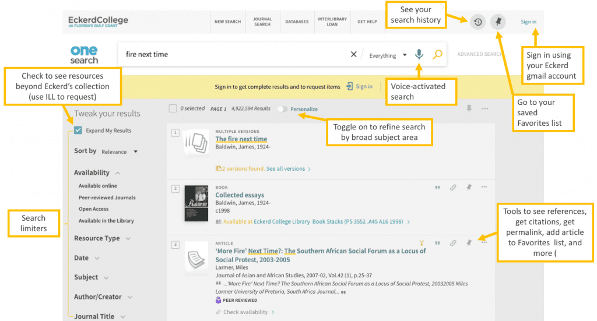Click Collected essays book cover thumbnail
This screenshot has height=321, width=597.
click(196, 203)
